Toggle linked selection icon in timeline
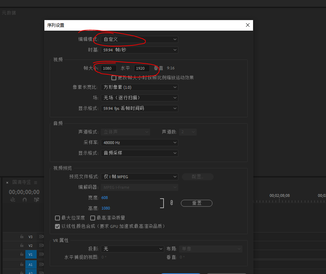This screenshot has width=326, height=274. 36,200
